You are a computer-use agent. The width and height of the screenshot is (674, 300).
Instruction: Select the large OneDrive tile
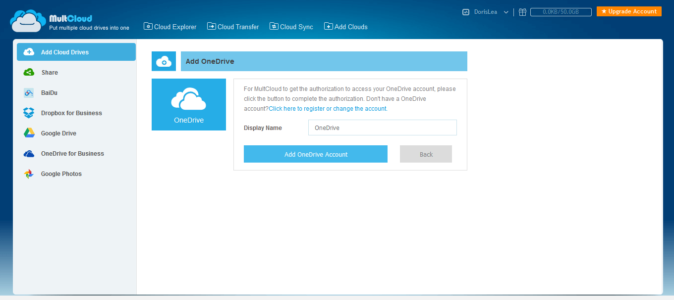pos(189,104)
